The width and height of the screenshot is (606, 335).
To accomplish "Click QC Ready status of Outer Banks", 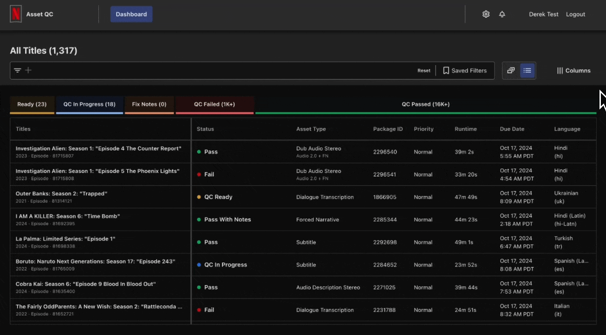I will pyautogui.click(x=214, y=197).
